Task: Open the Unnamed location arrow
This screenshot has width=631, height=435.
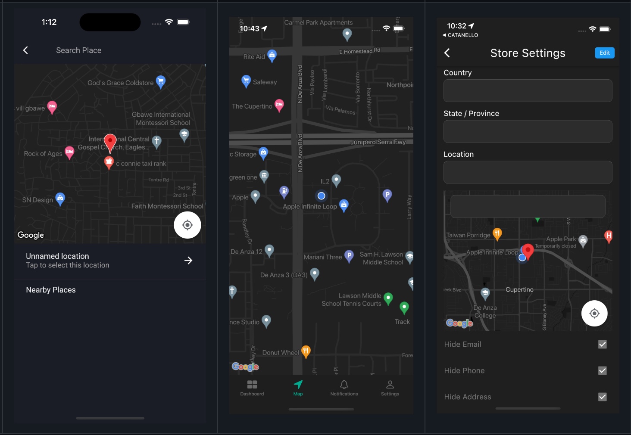Action: point(188,261)
